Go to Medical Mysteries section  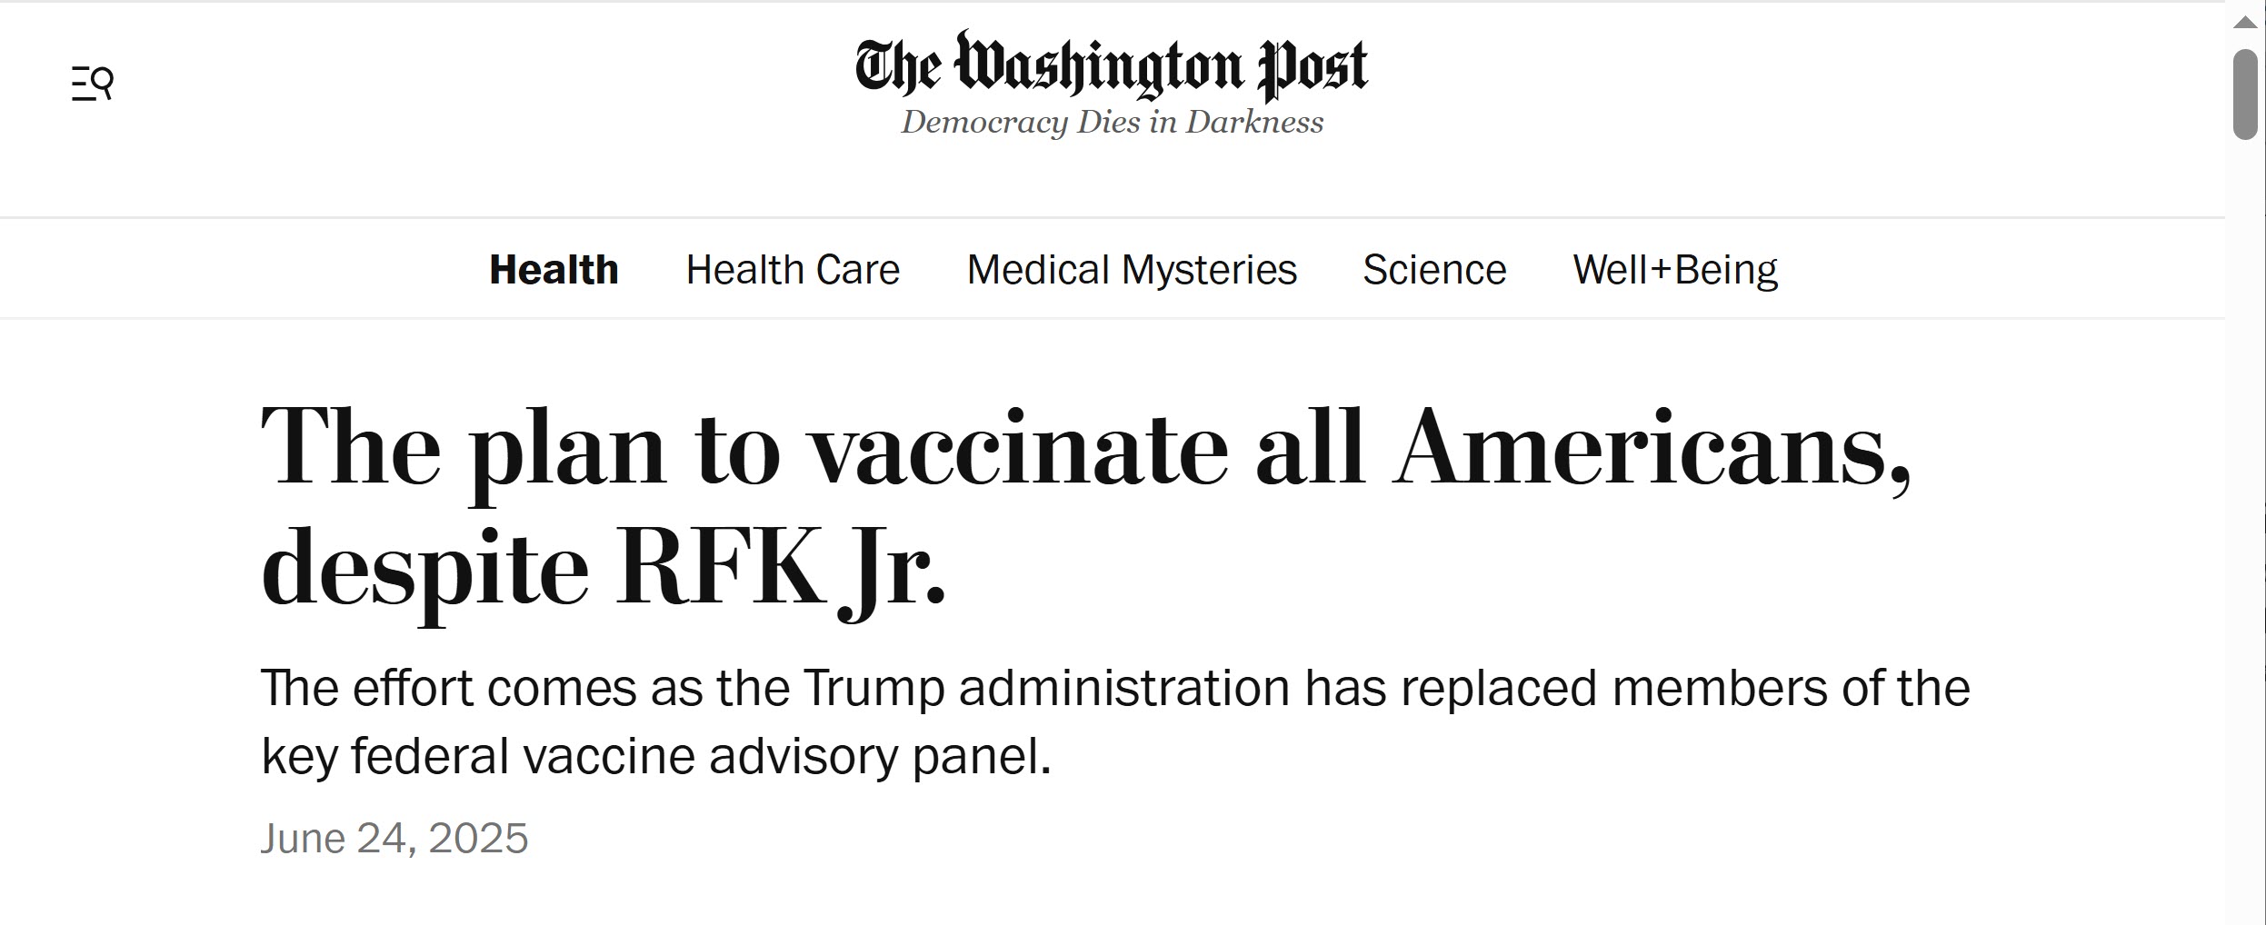[x=1132, y=270]
